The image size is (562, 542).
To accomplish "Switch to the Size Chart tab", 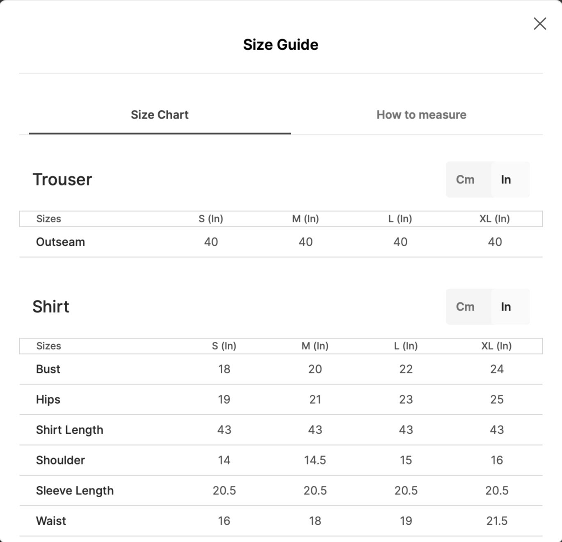I will [160, 115].
